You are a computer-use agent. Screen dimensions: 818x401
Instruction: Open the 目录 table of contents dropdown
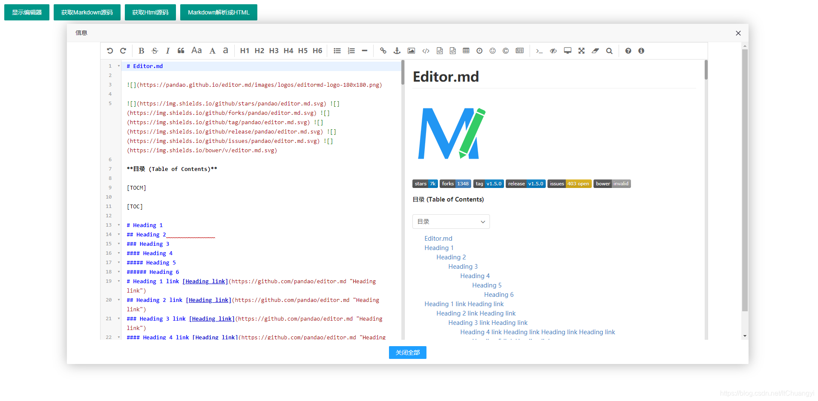click(451, 222)
